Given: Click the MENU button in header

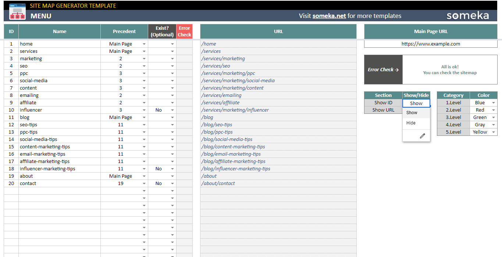Looking at the screenshot, I should (41, 16).
